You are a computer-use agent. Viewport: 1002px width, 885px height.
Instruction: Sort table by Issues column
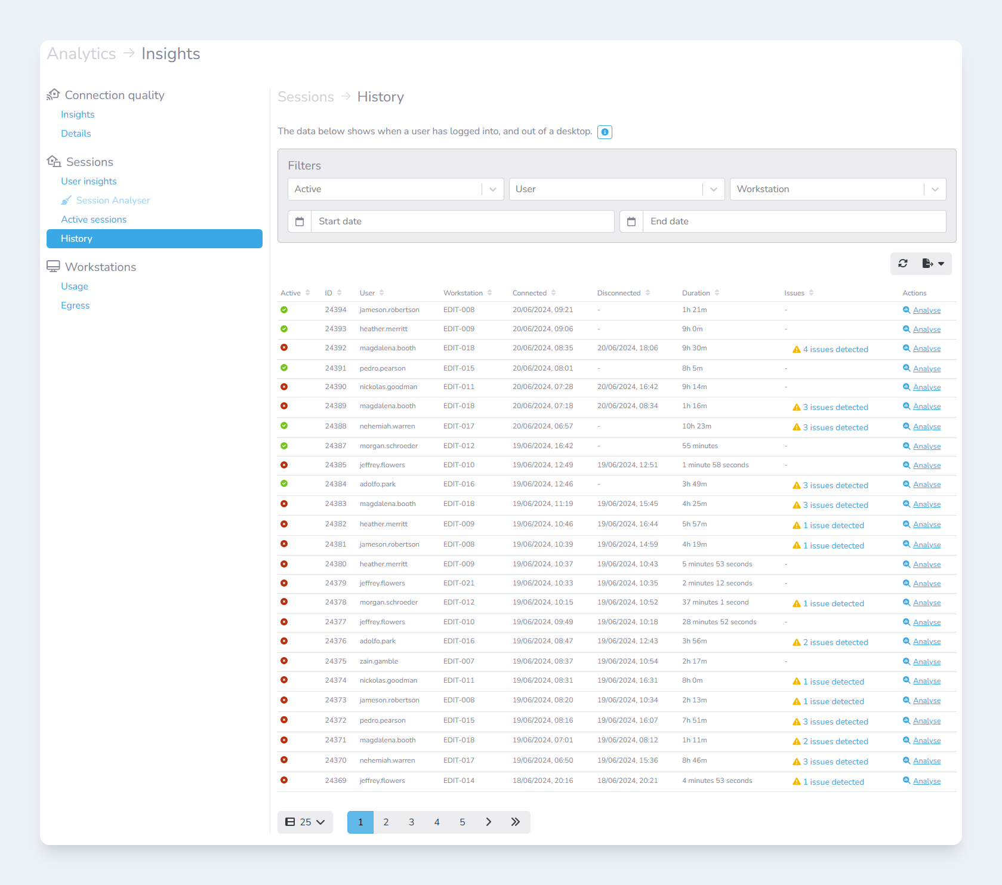click(x=798, y=293)
